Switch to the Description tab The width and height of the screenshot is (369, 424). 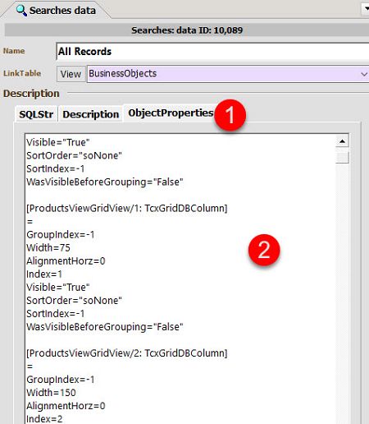pyautogui.click(x=91, y=114)
